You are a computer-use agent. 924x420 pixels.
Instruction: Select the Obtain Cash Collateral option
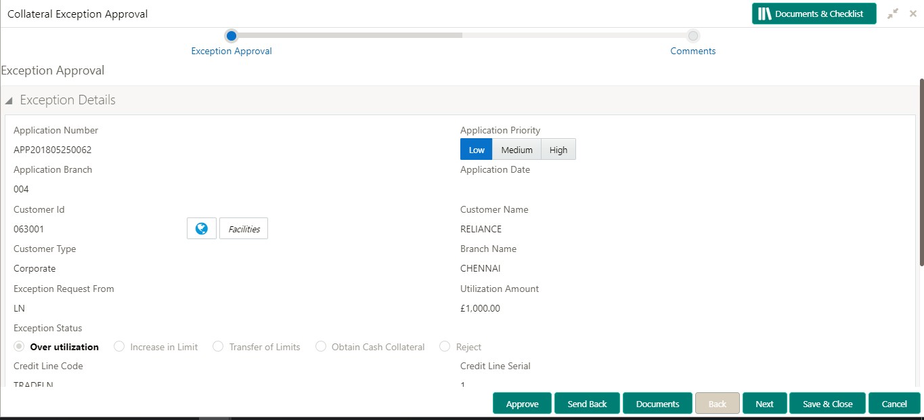[321, 346]
